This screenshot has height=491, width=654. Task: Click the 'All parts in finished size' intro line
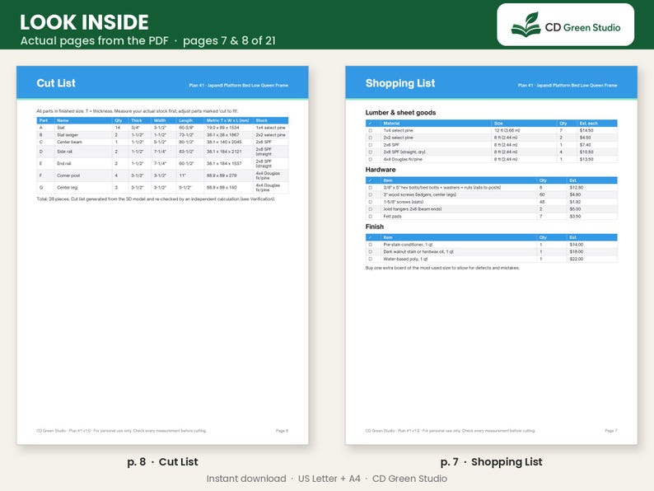138,111
